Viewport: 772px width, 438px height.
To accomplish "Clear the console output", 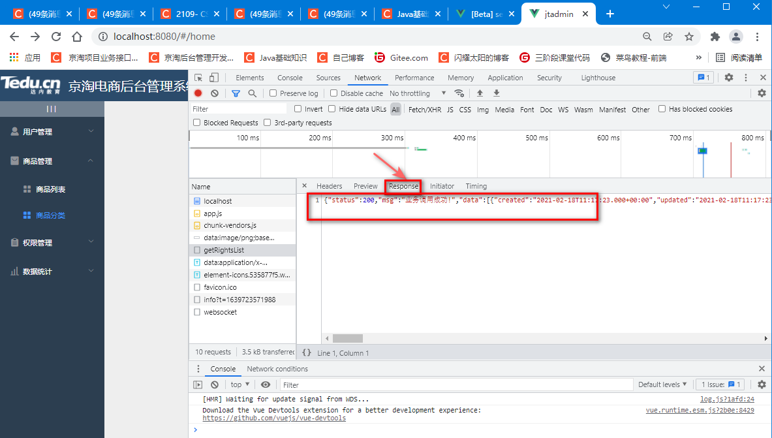I will click(215, 384).
